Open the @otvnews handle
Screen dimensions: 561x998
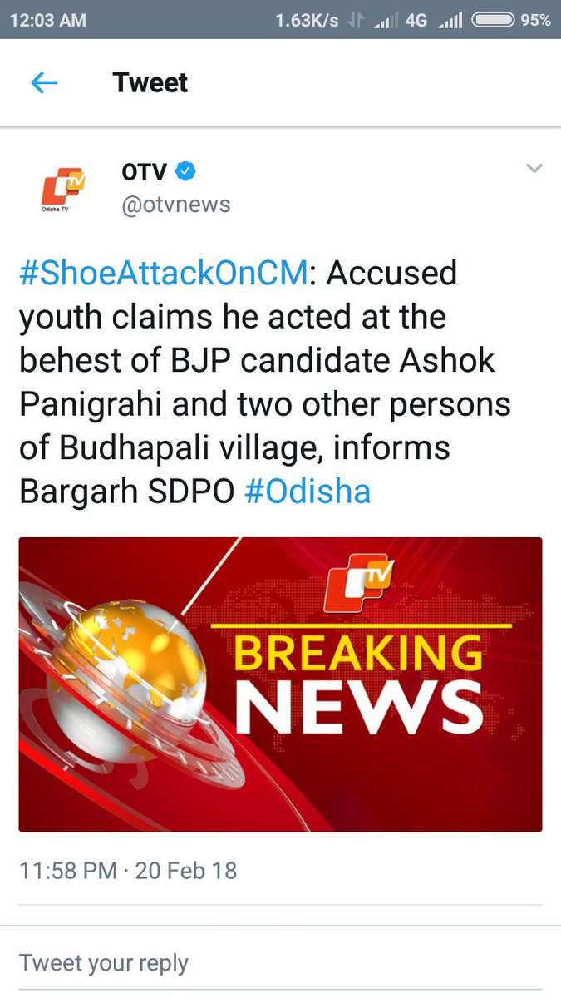tap(176, 205)
